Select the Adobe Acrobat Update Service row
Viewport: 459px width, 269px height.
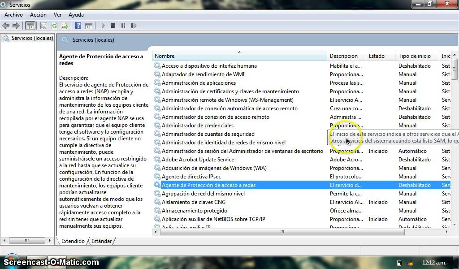click(x=302, y=160)
